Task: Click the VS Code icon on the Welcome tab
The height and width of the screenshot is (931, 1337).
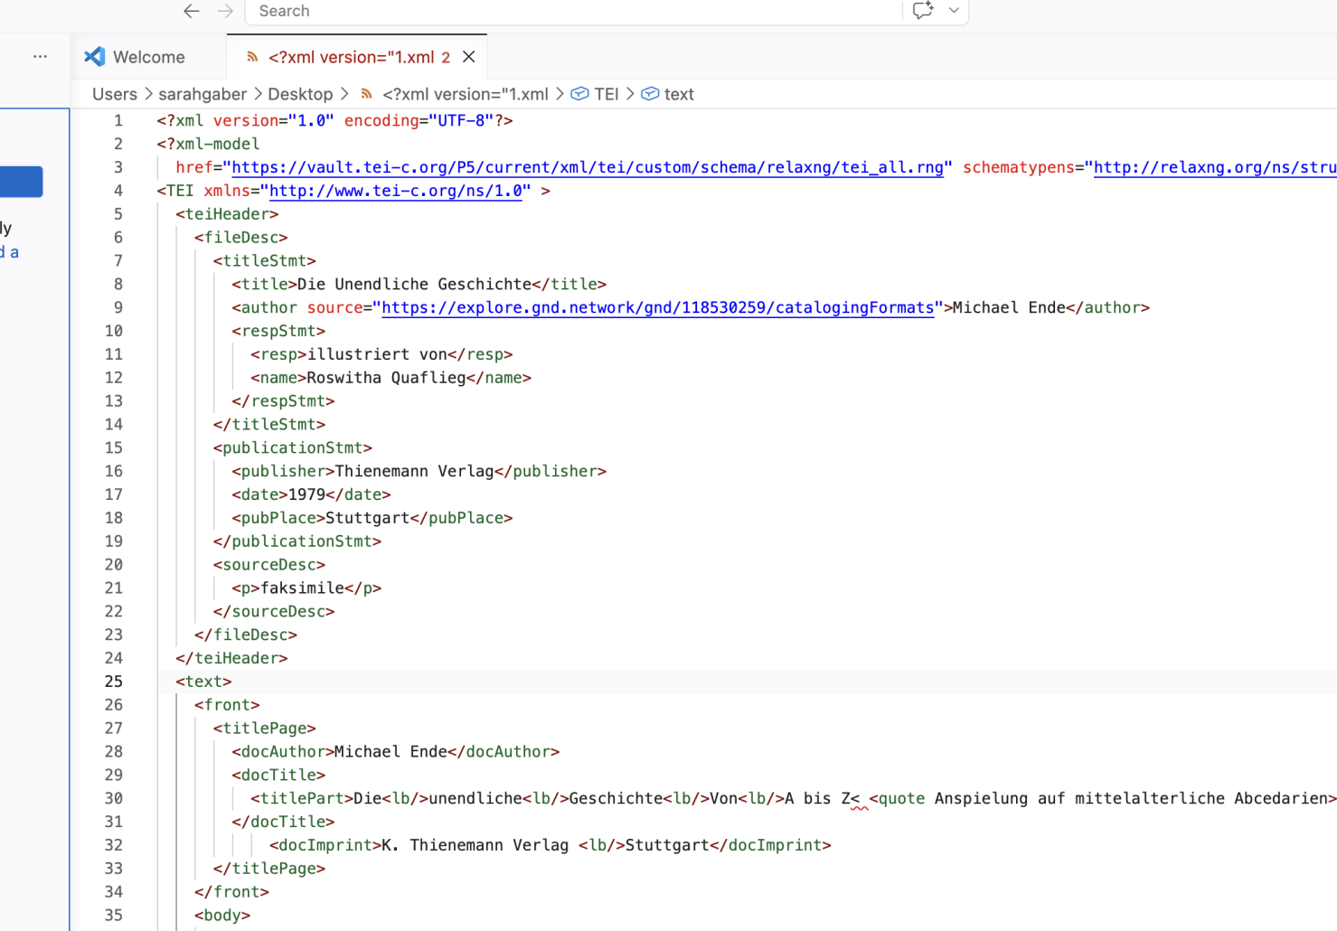Action: pyautogui.click(x=94, y=57)
